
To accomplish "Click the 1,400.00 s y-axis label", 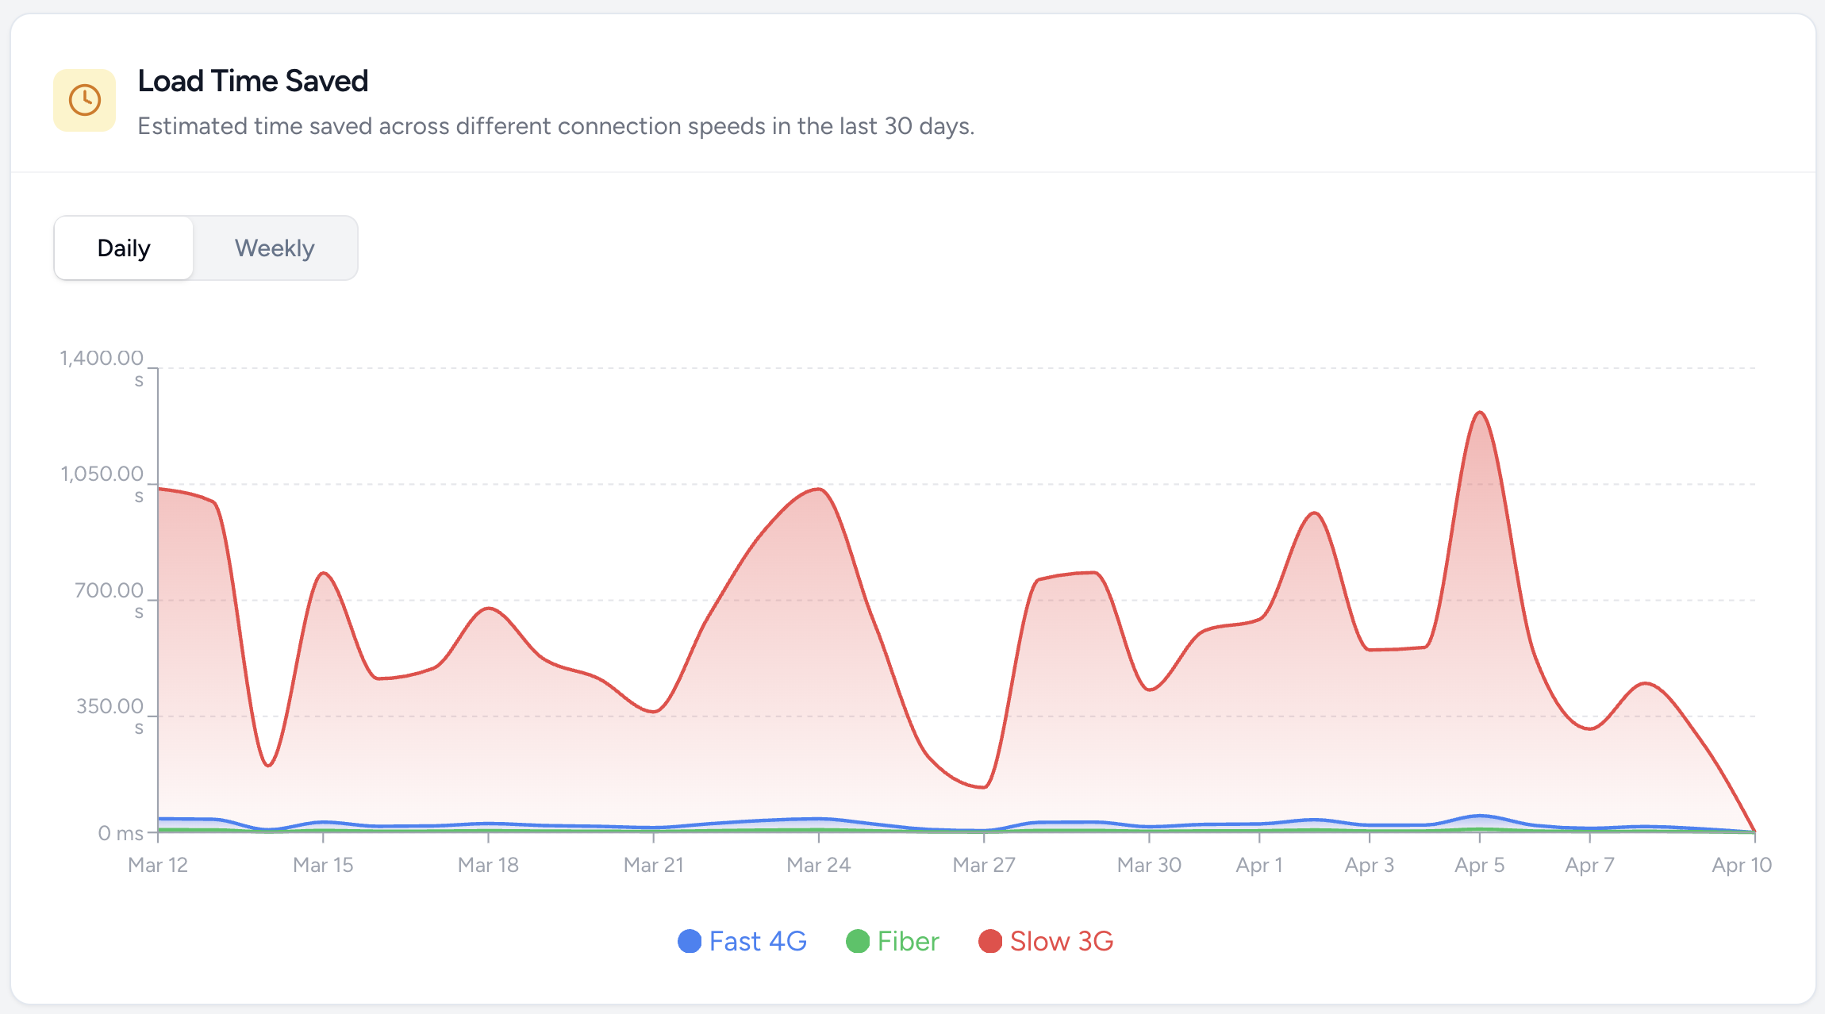I will click(102, 367).
